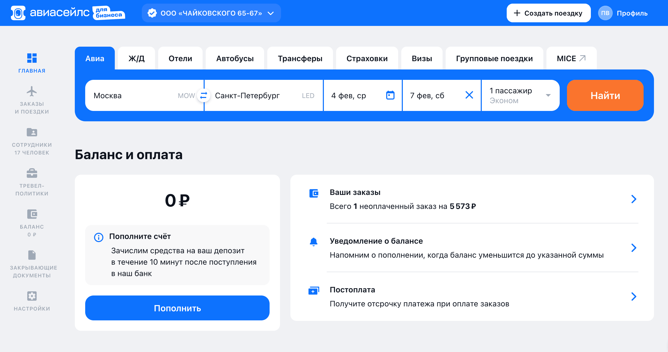Click the 7 фев, сб return date
This screenshot has width=668, height=352.
(442, 95)
